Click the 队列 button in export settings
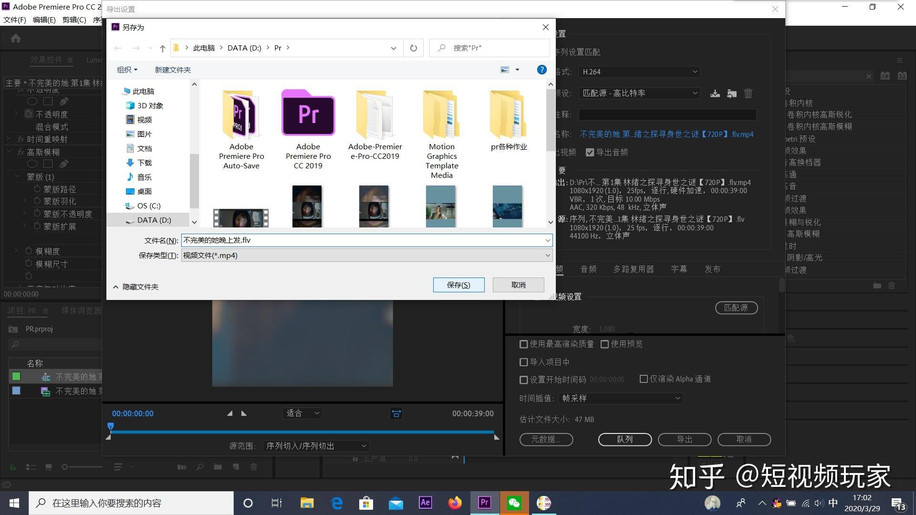The height and width of the screenshot is (515, 916). [x=625, y=440]
